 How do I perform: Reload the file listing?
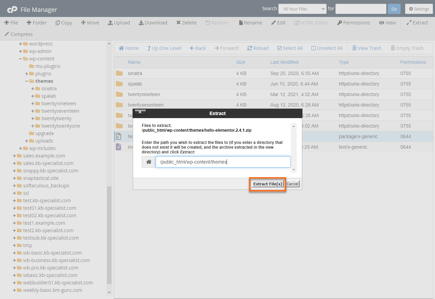[258, 48]
